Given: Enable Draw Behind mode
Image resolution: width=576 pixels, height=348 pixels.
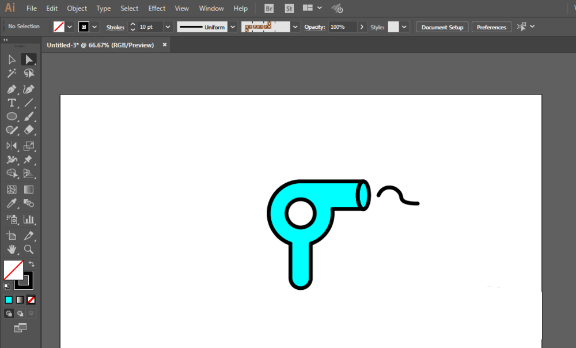Looking at the screenshot, I should pyautogui.click(x=20, y=313).
